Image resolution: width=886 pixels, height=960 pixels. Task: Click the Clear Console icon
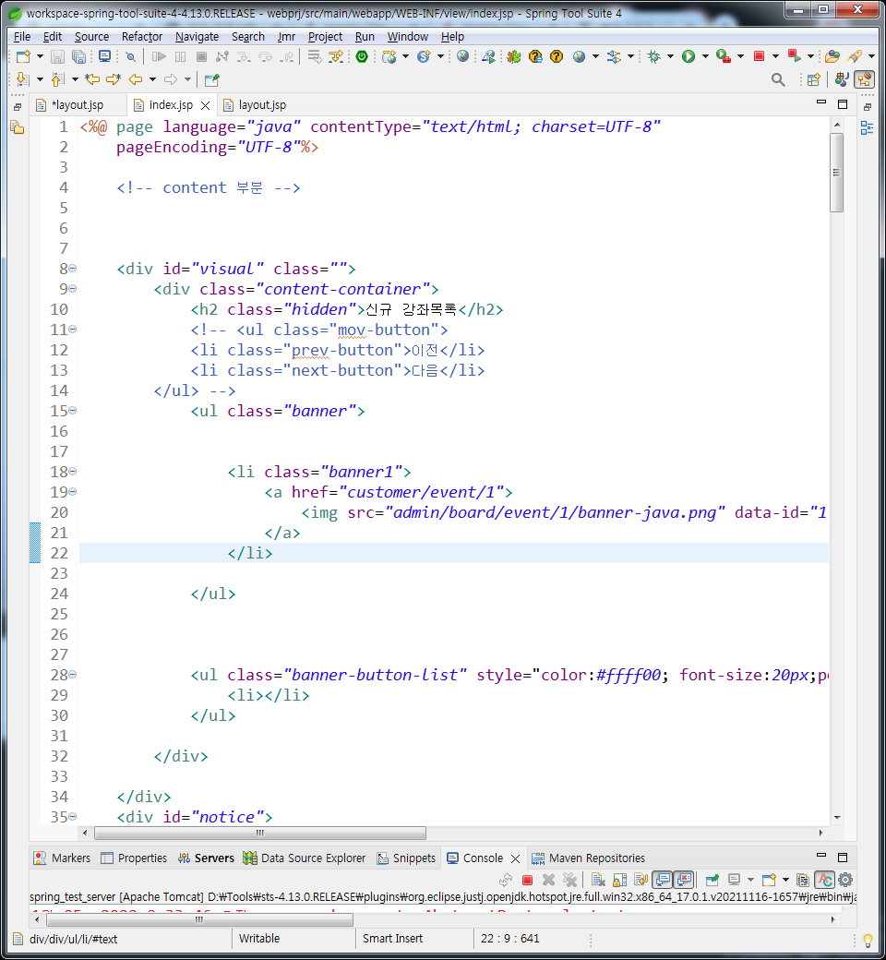tap(598, 881)
